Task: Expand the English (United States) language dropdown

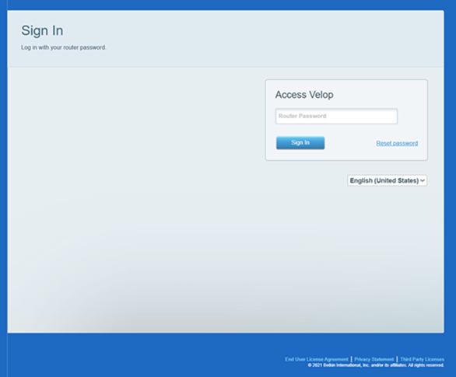Action: (387, 180)
